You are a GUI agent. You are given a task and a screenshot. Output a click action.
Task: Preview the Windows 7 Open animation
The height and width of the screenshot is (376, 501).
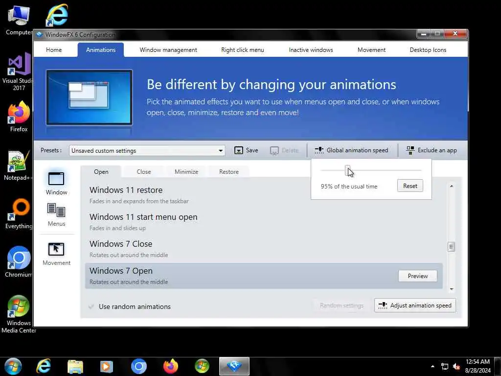(418, 276)
